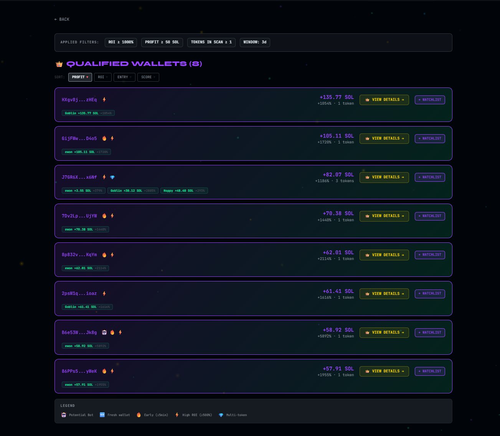Click the lightning icon on wallet 8p832v...KqYm
The height and width of the screenshot is (436, 500).
coord(112,255)
